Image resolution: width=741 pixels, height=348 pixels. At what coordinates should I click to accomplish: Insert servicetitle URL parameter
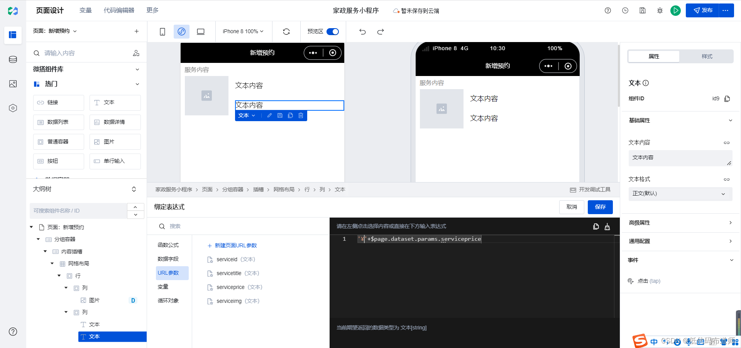(x=233, y=273)
